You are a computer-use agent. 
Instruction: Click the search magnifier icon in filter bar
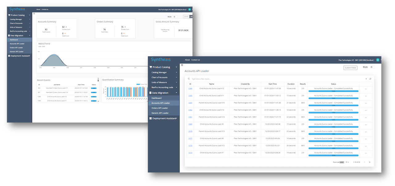coord(189,79)
